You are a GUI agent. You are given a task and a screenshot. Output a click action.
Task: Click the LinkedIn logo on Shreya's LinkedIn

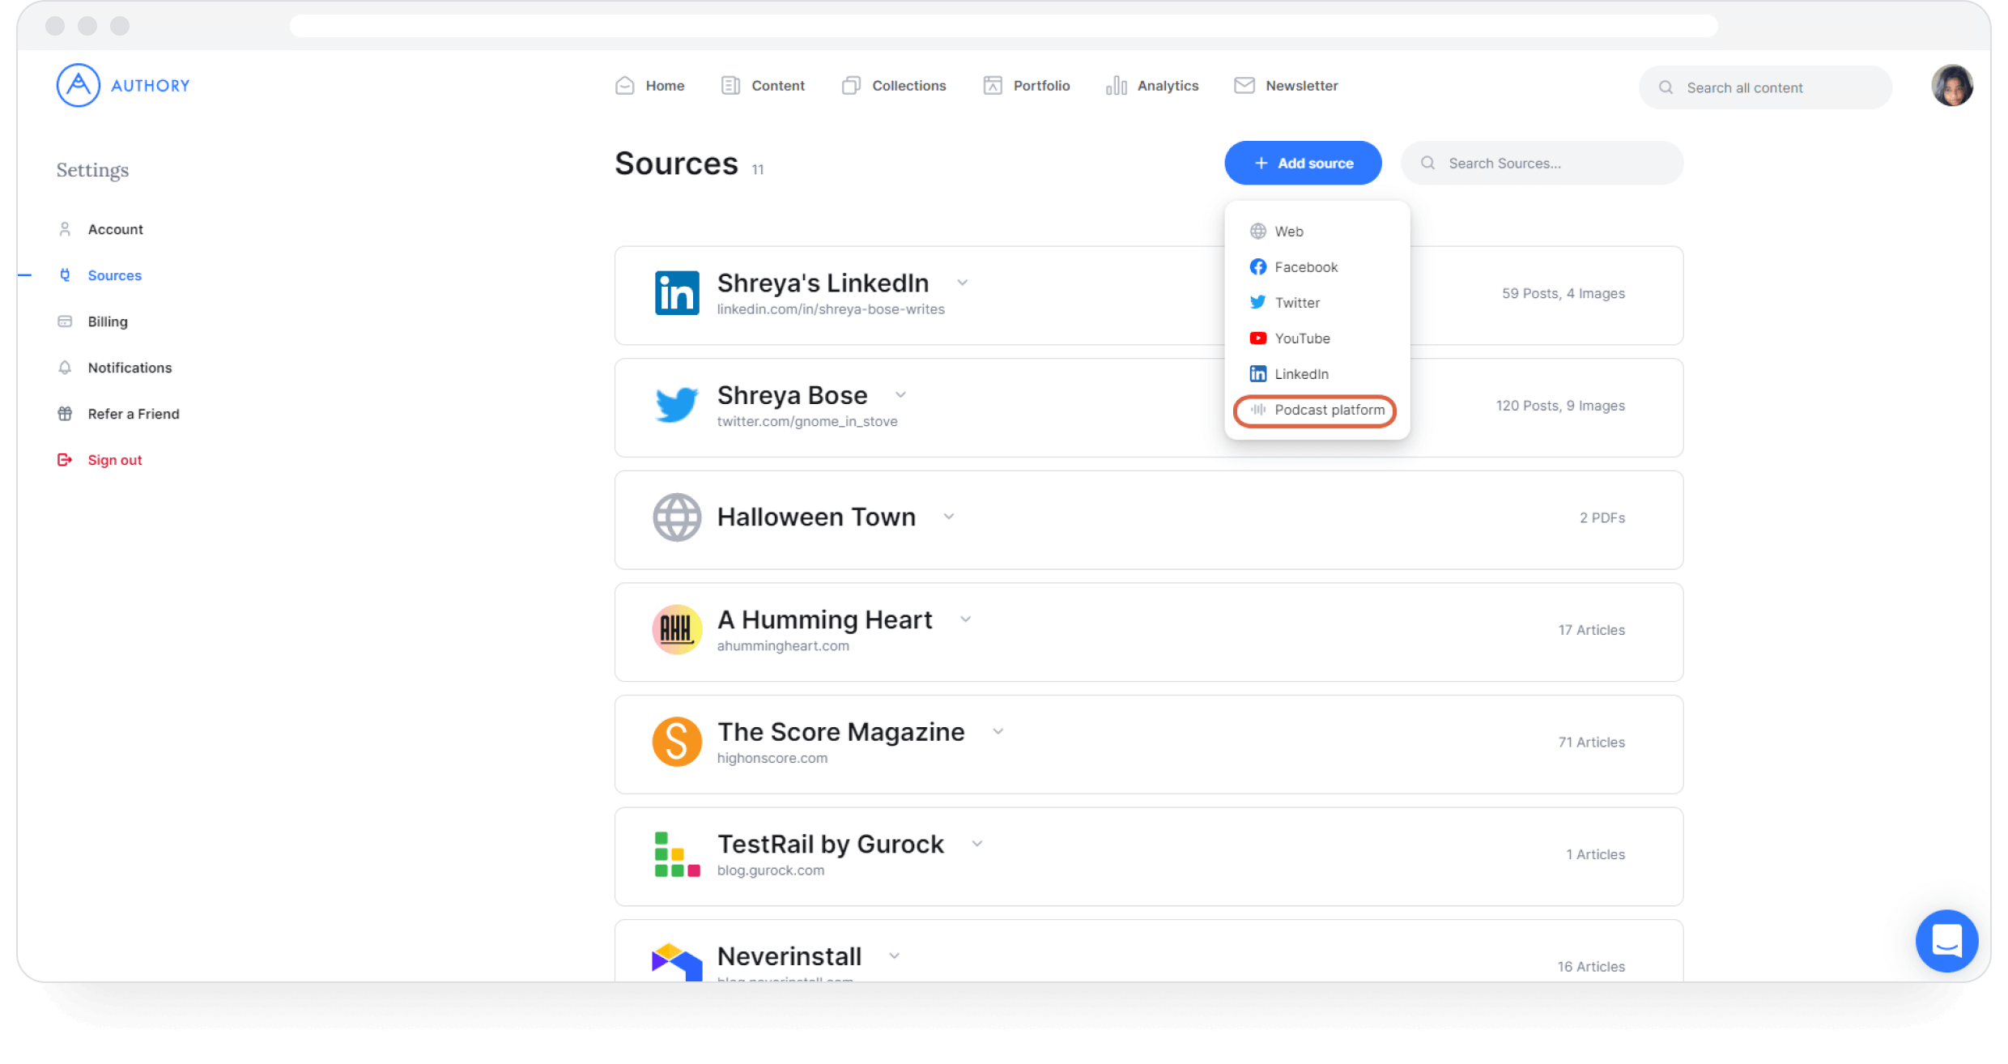coord(677,293)
